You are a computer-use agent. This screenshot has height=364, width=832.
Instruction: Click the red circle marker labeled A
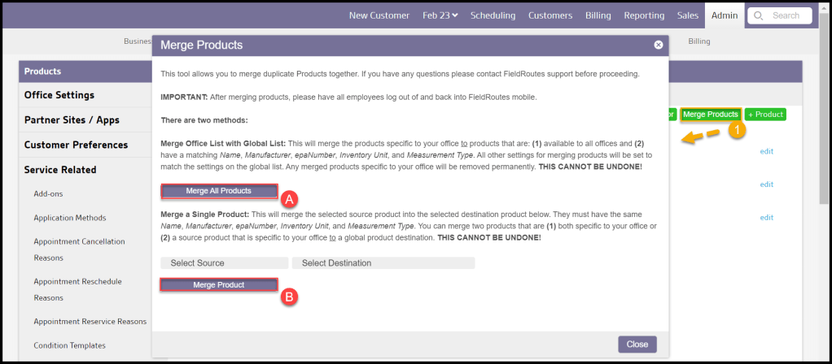point(289,197)
